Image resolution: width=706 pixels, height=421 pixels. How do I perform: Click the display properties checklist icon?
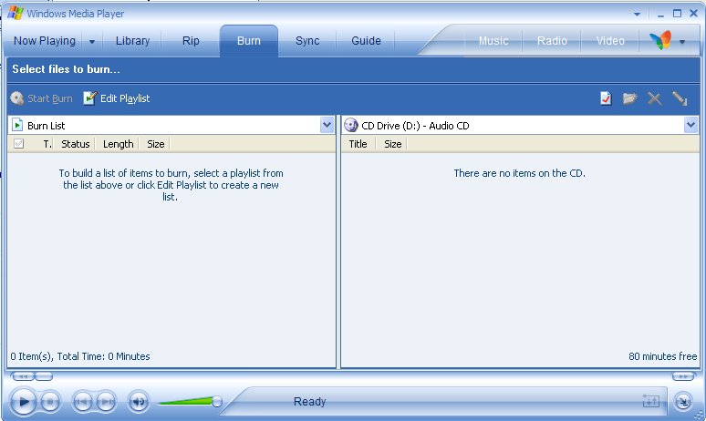tap(606, 98)
